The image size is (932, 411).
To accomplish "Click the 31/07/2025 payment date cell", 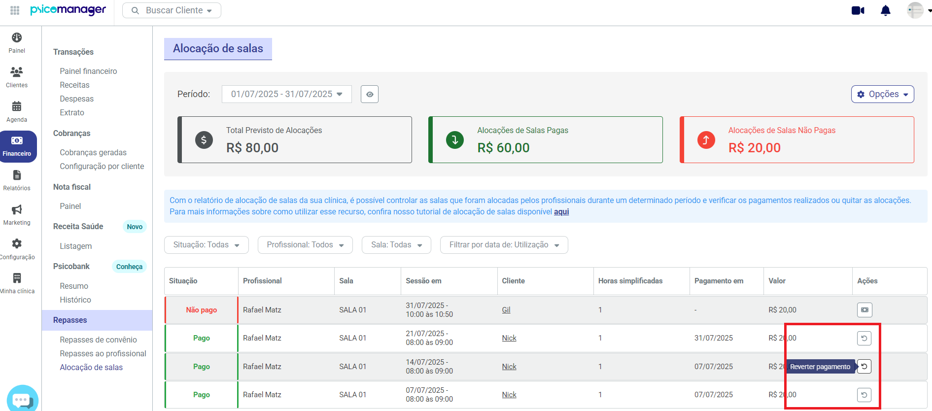I will point(714,338).
